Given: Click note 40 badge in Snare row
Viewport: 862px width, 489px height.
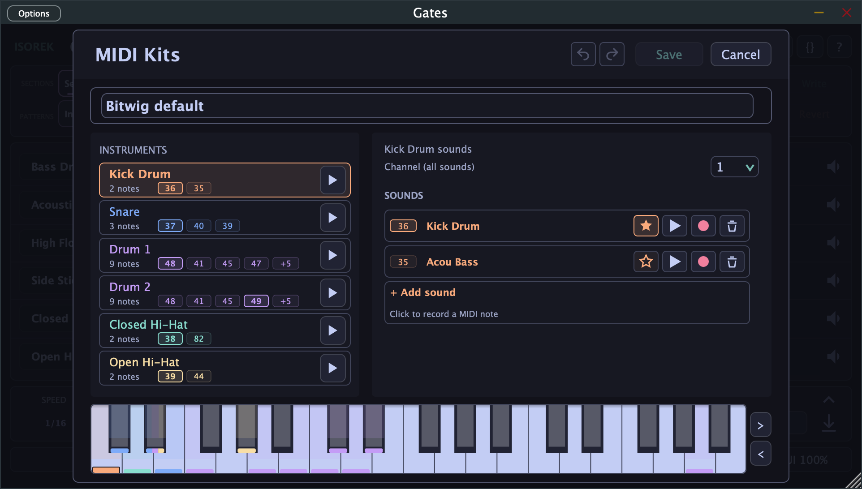Looking at the screenshot, I should pos(198,226).
